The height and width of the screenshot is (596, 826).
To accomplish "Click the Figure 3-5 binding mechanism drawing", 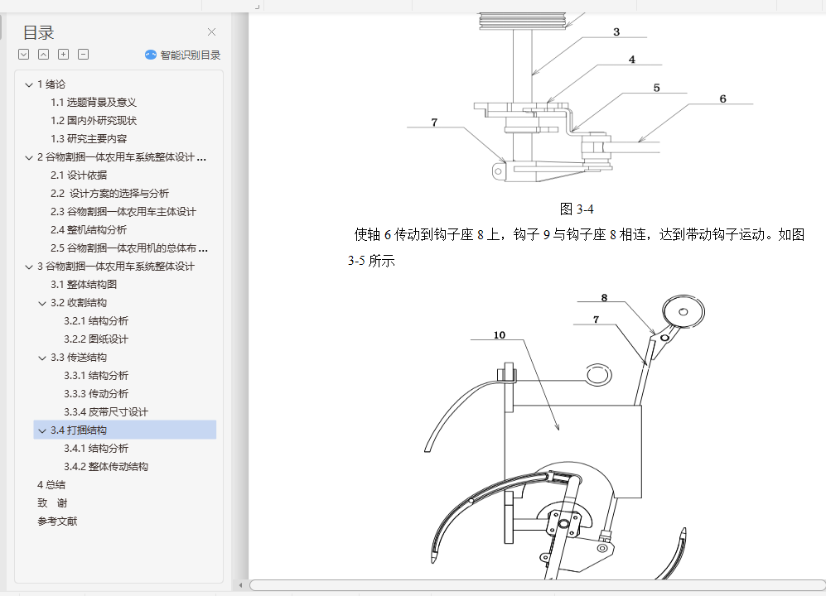I will coord(563,437).
